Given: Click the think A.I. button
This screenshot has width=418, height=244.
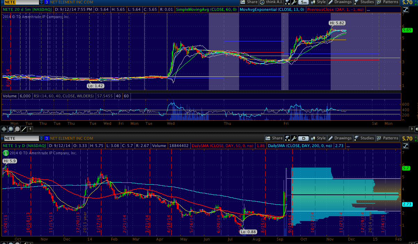Looking at the screenshot, I should click(x=274, y=2).
